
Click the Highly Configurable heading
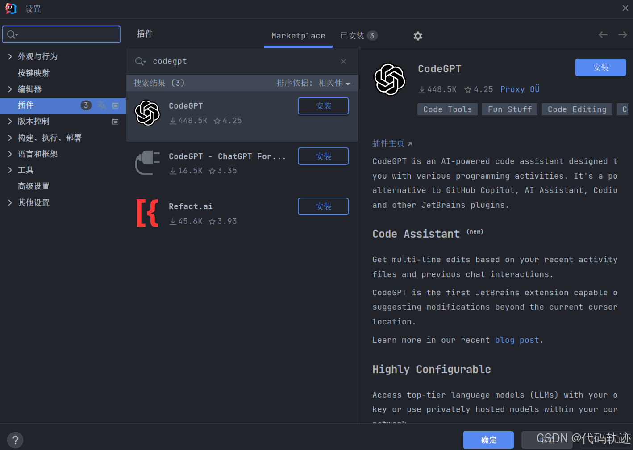(432, 370)
